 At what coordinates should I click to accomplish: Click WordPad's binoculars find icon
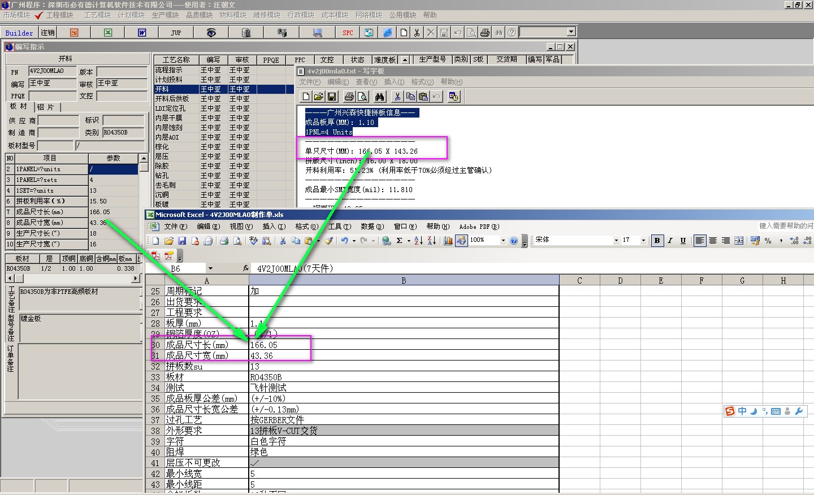(379, 97)
